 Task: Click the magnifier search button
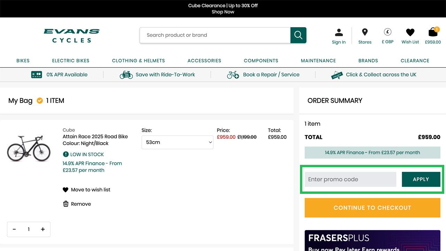pos(298,35)
